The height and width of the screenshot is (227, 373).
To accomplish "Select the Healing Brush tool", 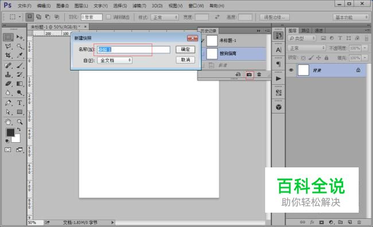I will point(8,65).
